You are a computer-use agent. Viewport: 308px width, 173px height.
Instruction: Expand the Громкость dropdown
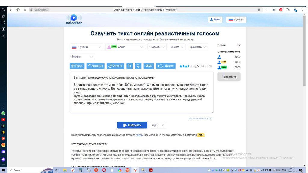point(198,47)
